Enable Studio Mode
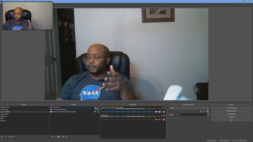The width and height of the screenshot is (253, 142). (231, 114)
